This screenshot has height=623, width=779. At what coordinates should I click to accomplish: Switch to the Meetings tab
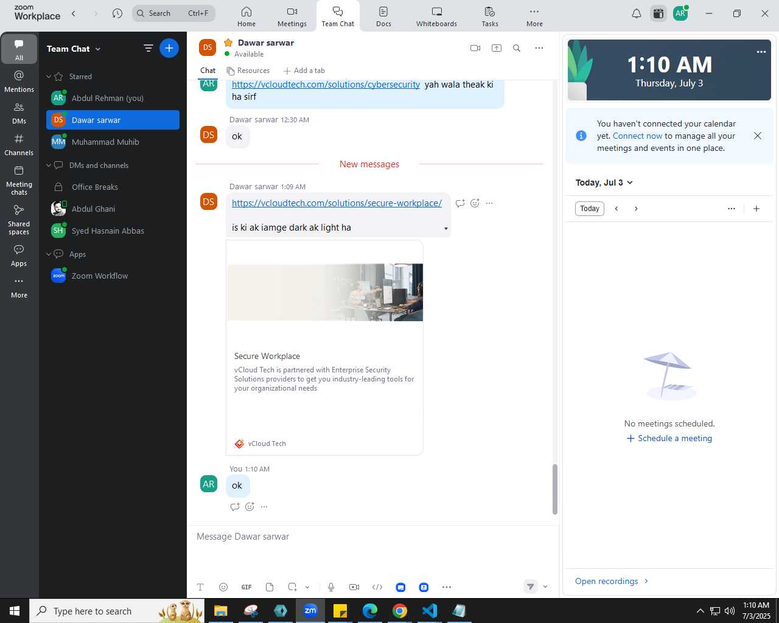pyautogui.click(x=292, y=16)
